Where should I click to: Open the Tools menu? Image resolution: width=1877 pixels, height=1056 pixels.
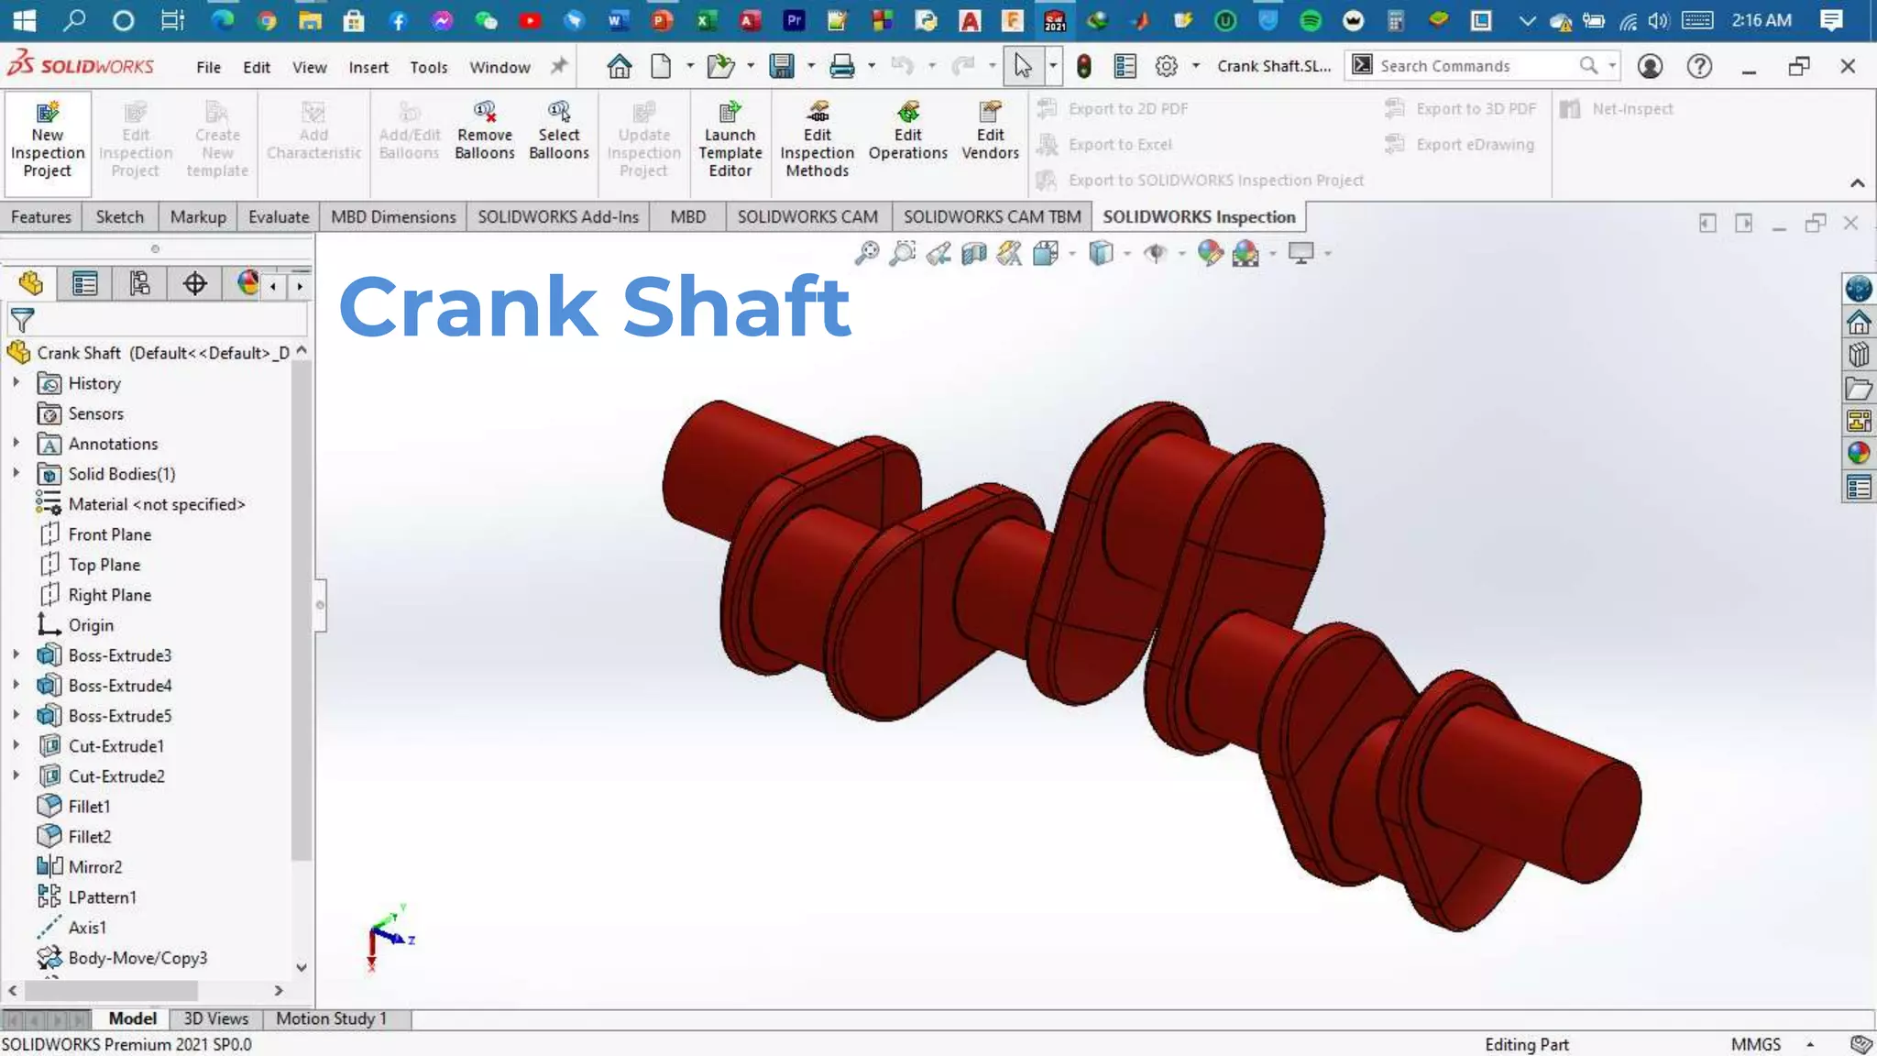pos(428,67)
